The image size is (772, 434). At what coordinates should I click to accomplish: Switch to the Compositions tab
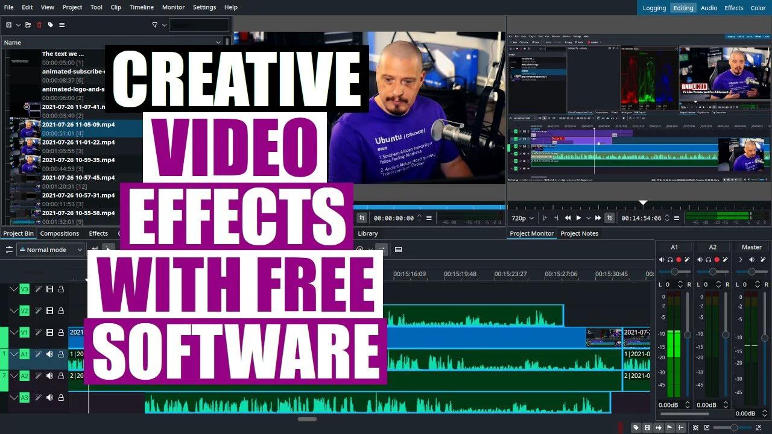tap(60, 233)
